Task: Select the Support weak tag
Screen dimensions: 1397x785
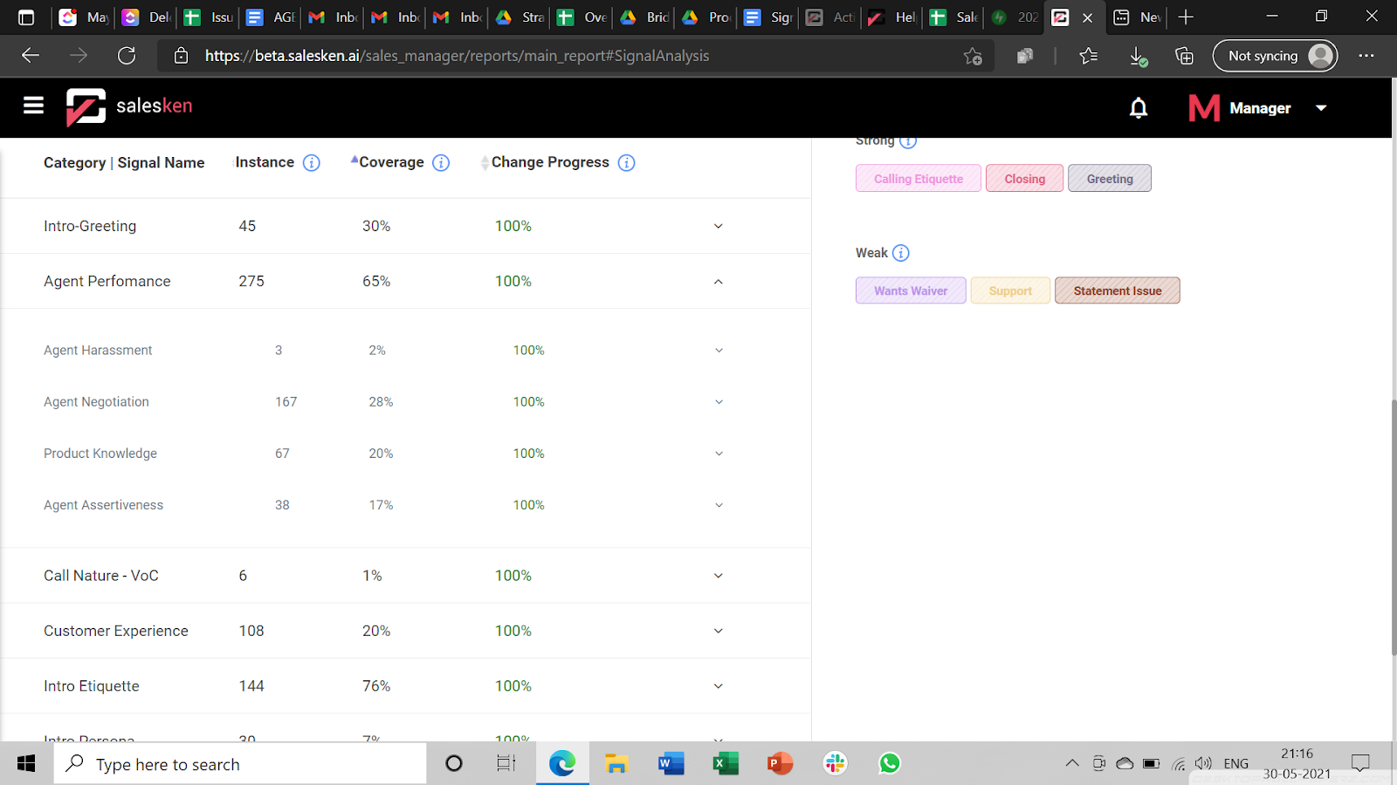Action: [x=1010, y=290]
